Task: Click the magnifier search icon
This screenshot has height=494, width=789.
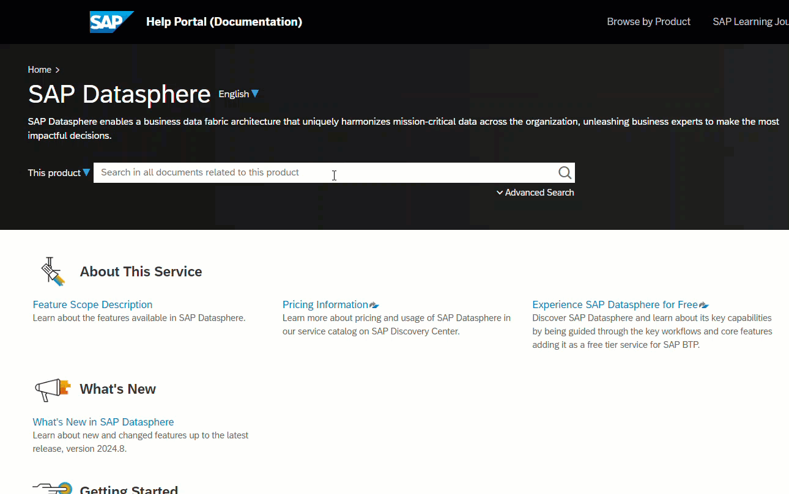Action: point(565,173)
